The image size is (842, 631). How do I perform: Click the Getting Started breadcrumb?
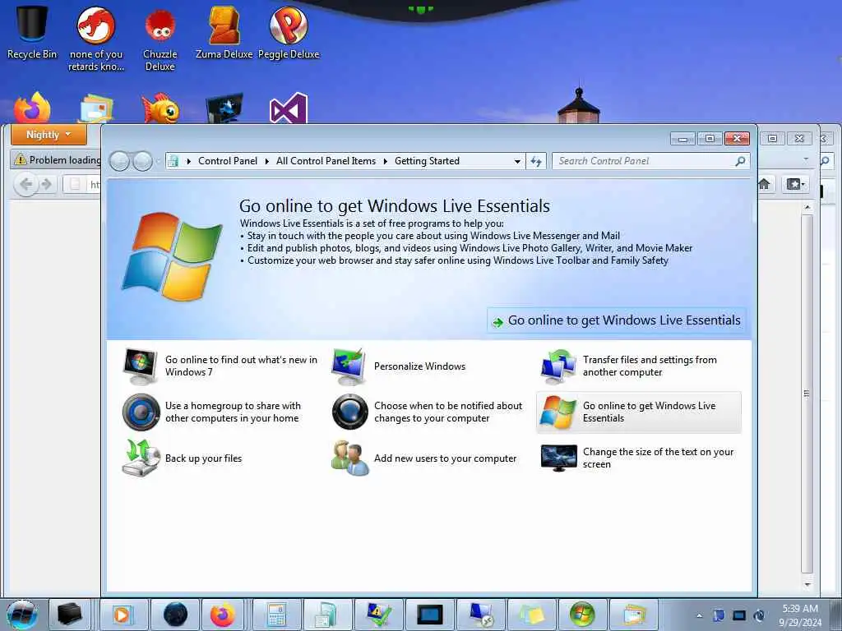coord(427,161)
